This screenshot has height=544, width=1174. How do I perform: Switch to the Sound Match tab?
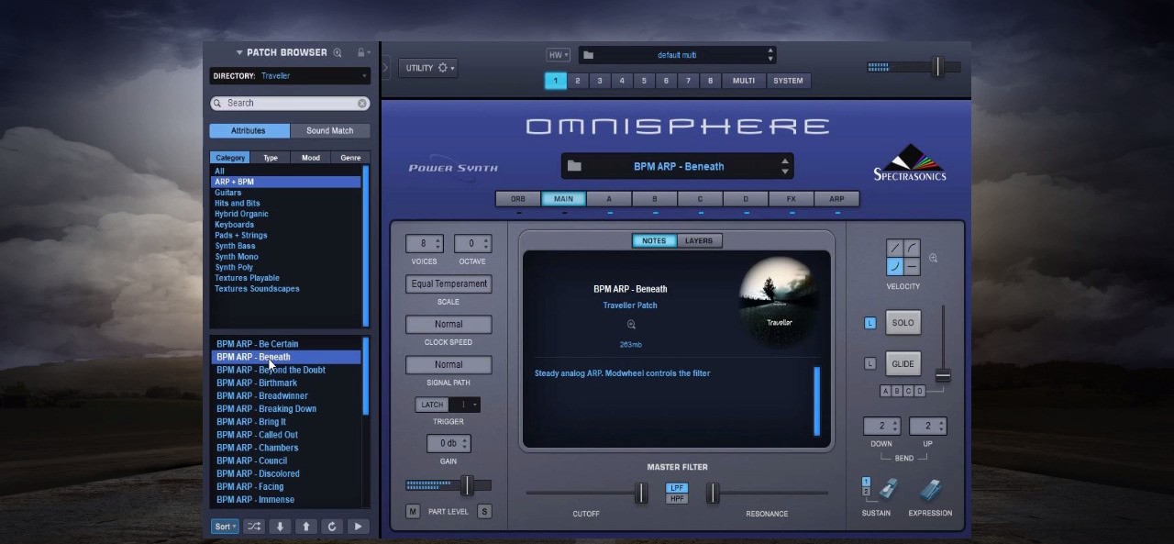coord(329,131)
